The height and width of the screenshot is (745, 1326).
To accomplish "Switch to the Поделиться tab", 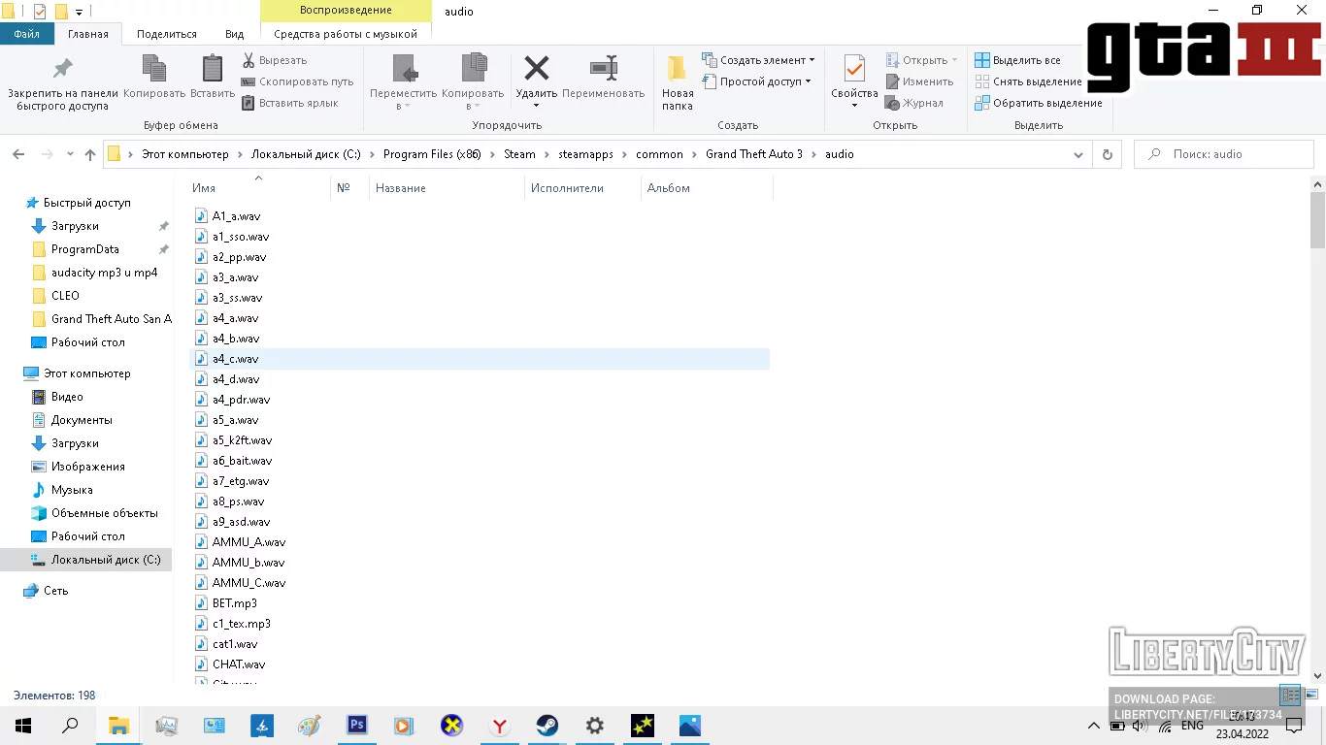I will coord(167,34).
